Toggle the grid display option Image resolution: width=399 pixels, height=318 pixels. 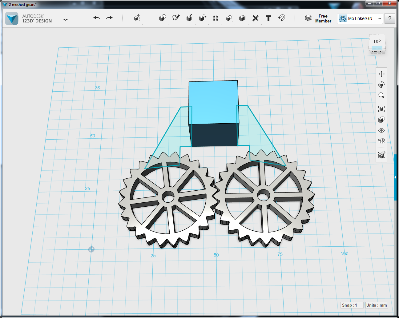pyautogui.click(x=381, y=141)
